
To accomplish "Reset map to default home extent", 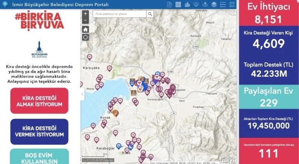I will coord(86,29).
